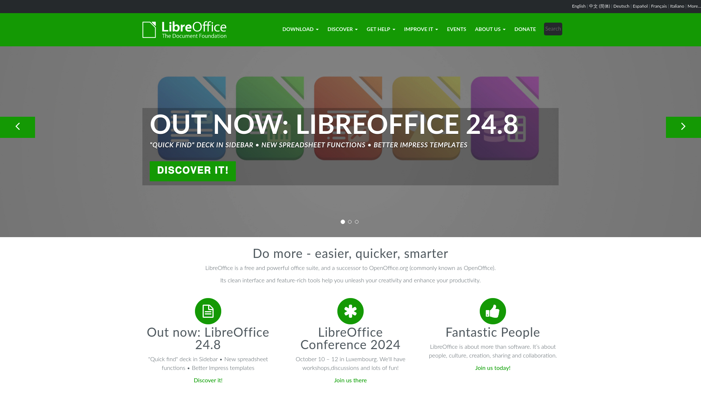Expand the GET HELP dropdown menu
701x394 pixels.
(x=381, y=29)
